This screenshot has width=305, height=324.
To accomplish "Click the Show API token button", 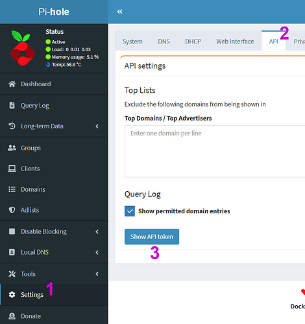I will 152,237.
